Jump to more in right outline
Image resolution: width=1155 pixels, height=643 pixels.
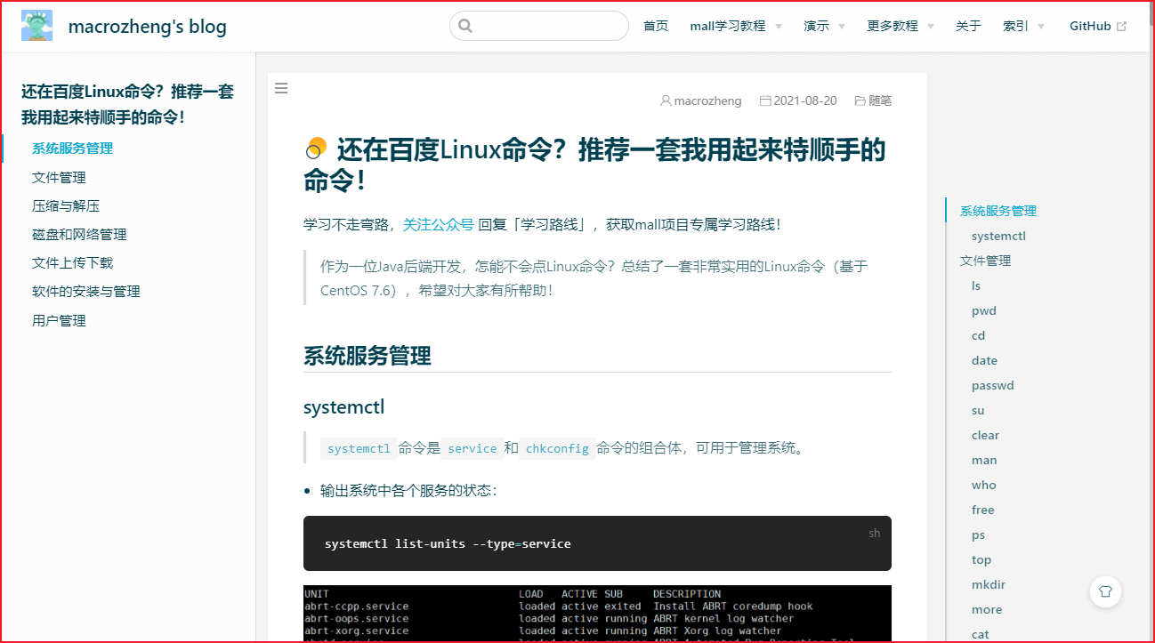tap(987, 609)
